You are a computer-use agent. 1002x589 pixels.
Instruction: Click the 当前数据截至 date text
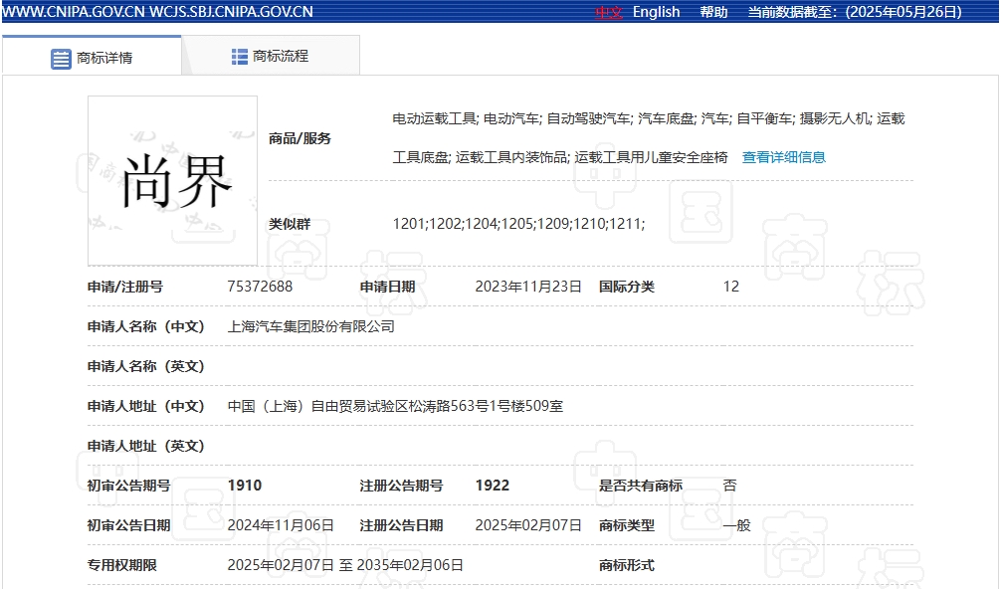[855, 12]
